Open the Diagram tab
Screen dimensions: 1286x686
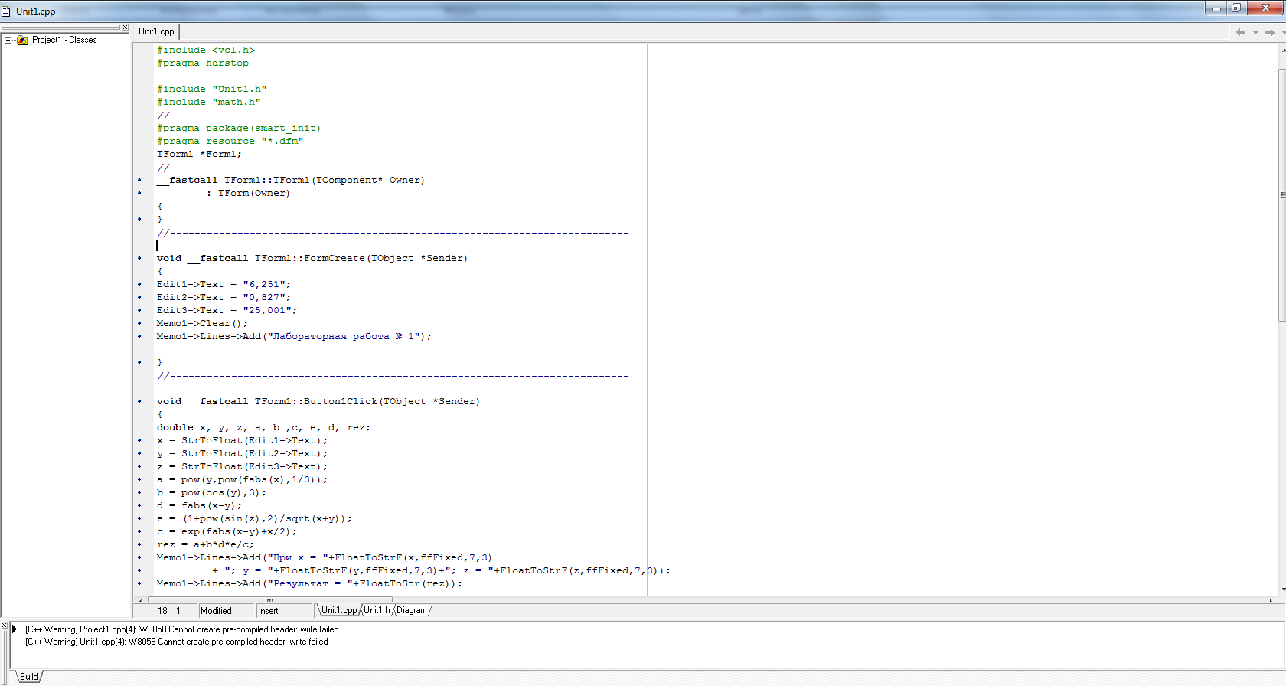[x=412, y=610]
